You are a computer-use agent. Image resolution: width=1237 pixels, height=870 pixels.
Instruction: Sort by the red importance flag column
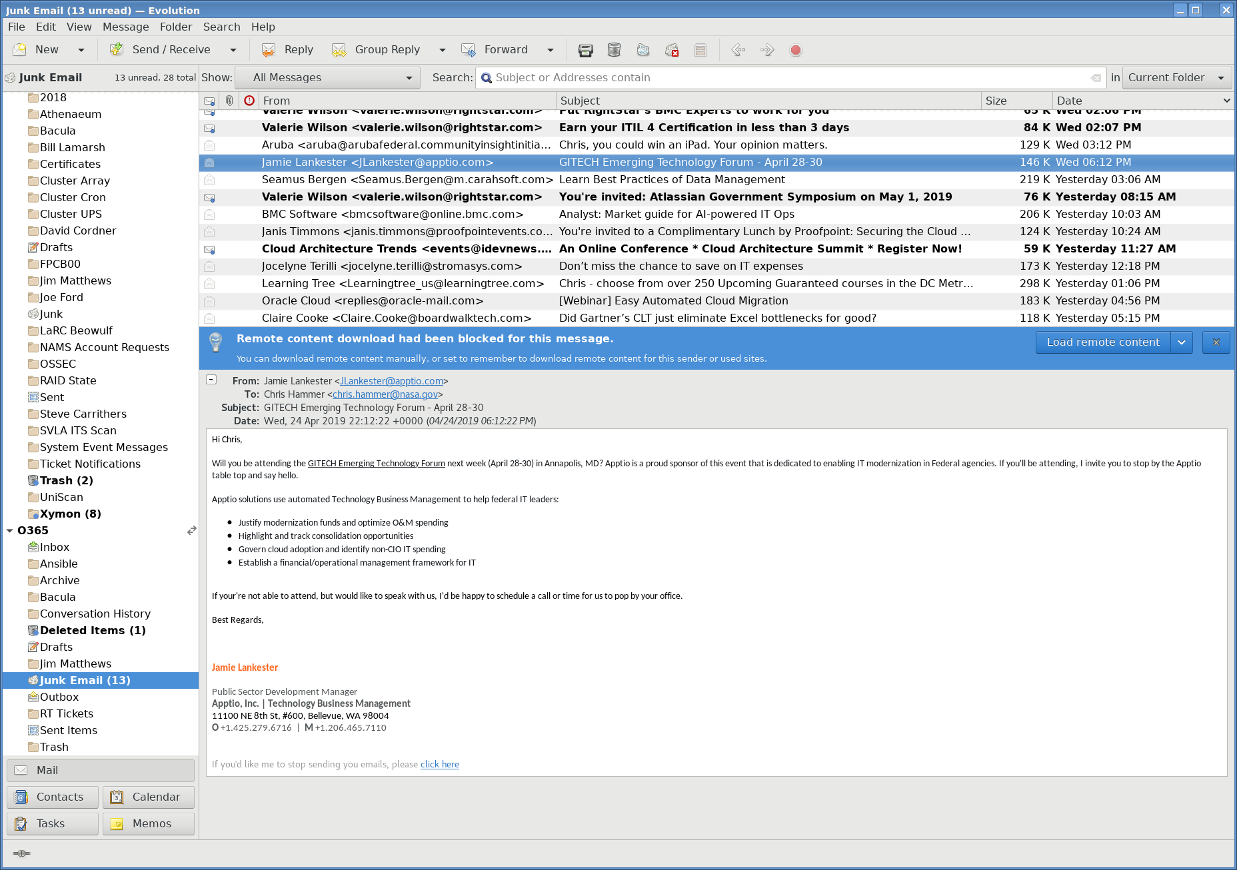249,101
